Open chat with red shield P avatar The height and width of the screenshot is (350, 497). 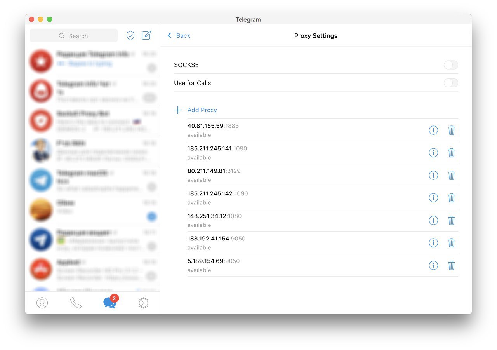coord(93,121)
